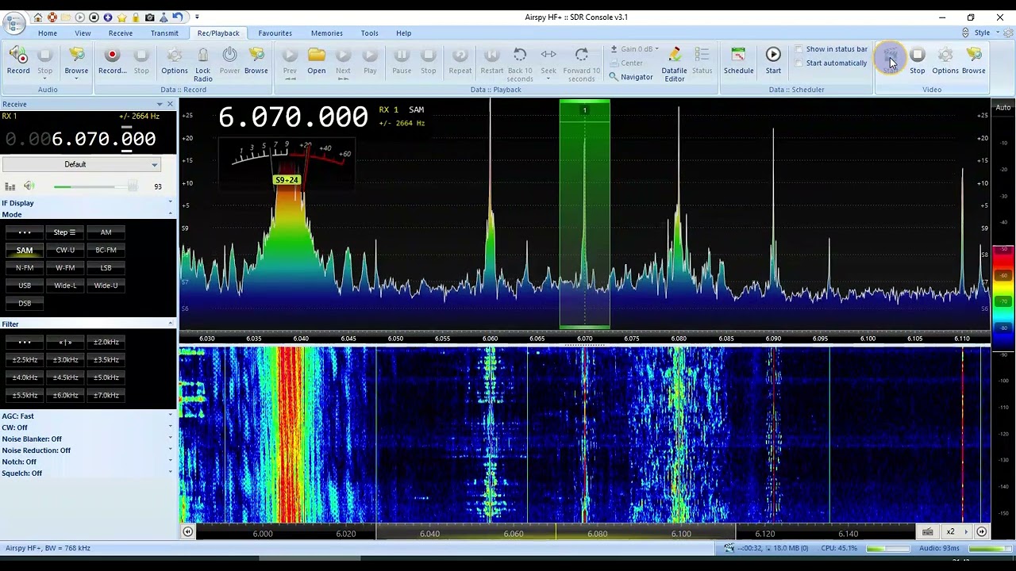Image resolution: width=1016 pixels, height=571 pixels.
Task: Switch to the Receive ribbon tab
Action: (x=121, y=33)
